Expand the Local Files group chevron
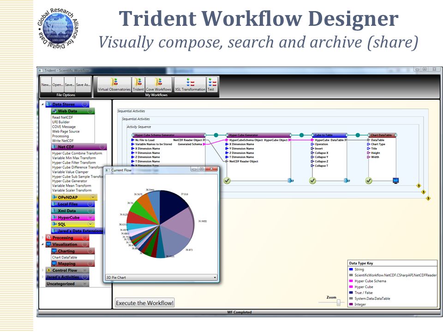This screenshot has width=443, height=332. click(90, 204)
